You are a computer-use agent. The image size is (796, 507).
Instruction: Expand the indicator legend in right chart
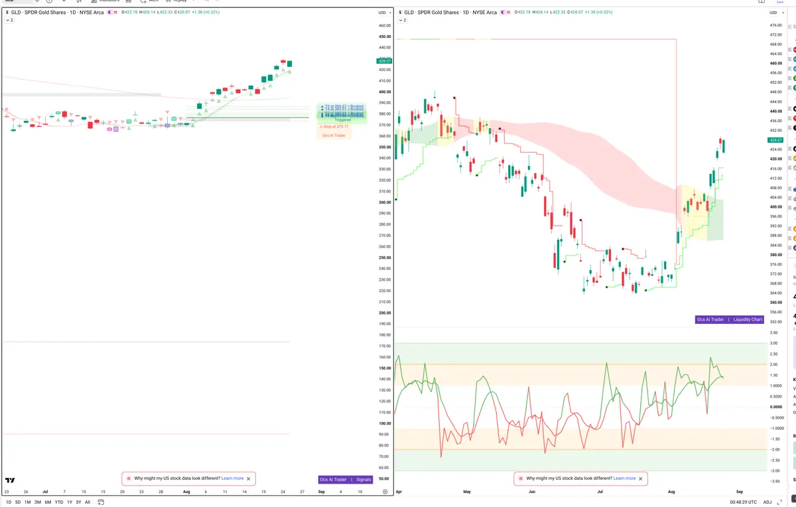pos(402,21)
